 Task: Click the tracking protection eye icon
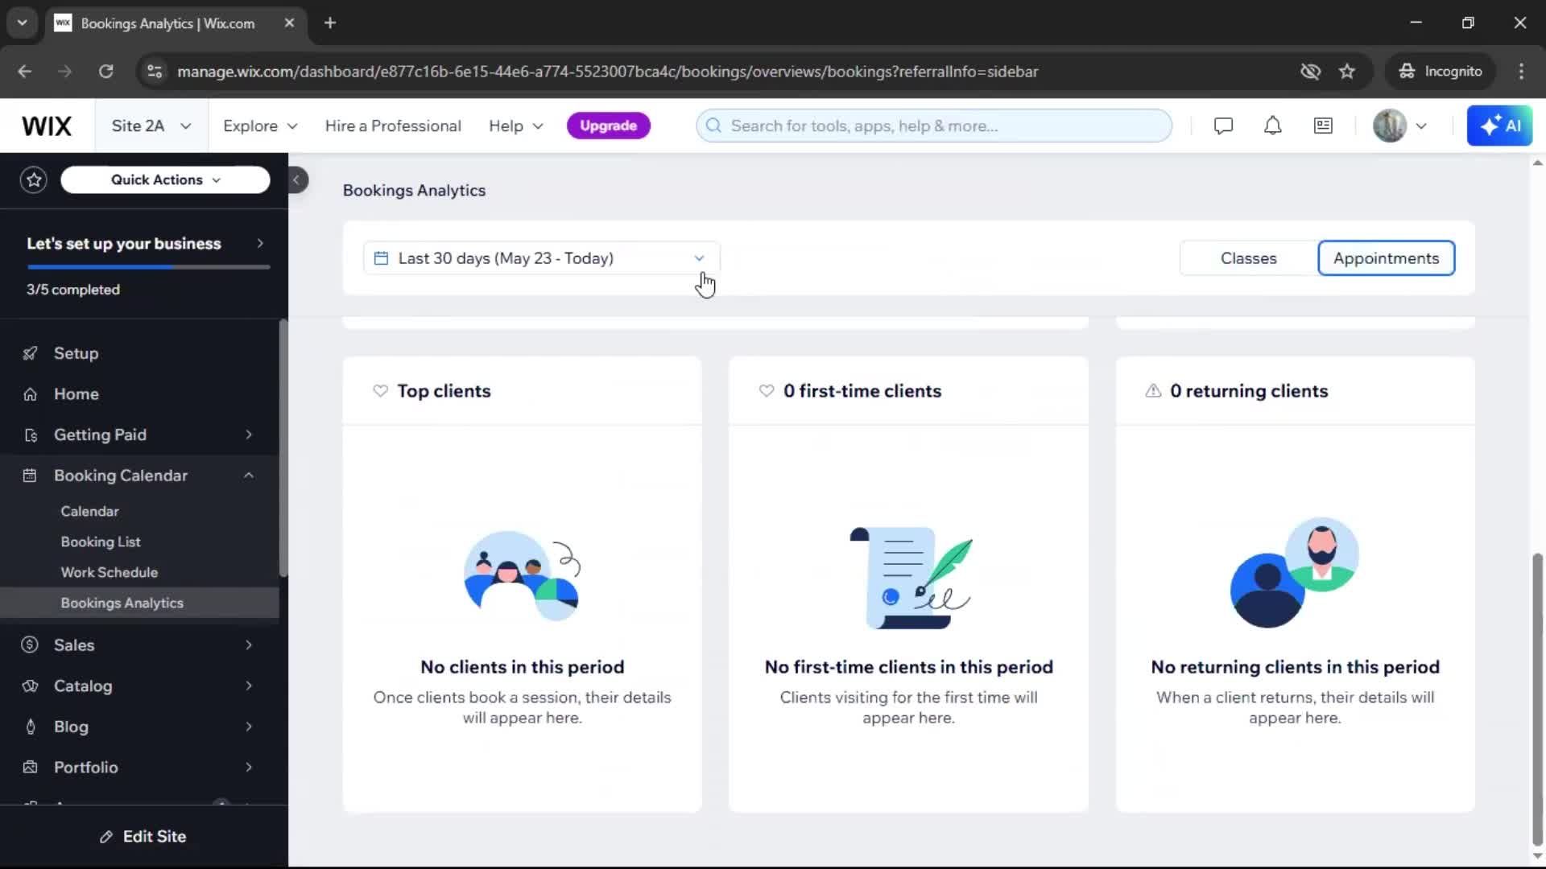[1310, 72]
